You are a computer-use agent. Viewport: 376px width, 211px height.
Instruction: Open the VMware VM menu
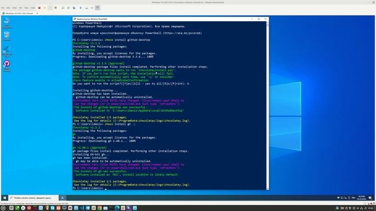point(21,8)
